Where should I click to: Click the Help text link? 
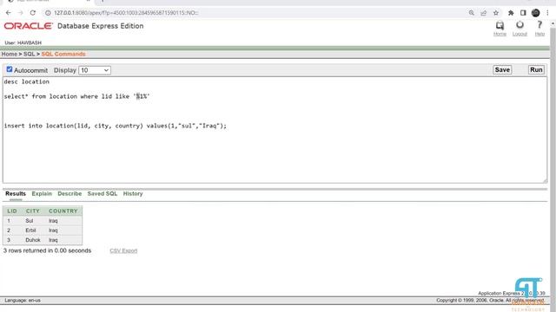[539, 34]
